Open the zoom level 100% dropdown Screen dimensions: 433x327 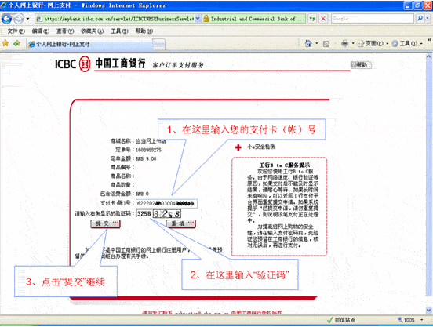coord(422,320)
